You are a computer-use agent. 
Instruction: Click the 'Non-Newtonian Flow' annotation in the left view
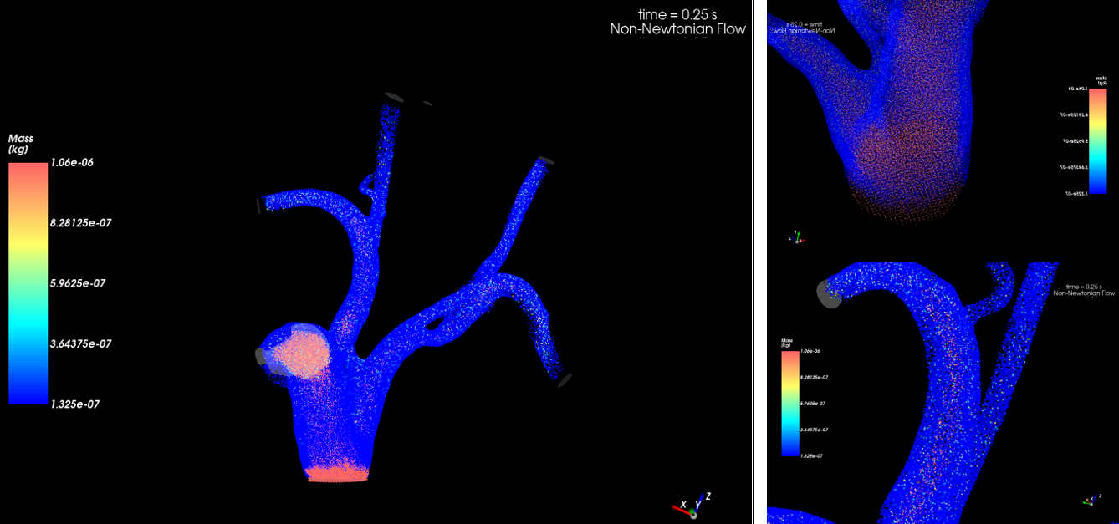tap(677, 29)
